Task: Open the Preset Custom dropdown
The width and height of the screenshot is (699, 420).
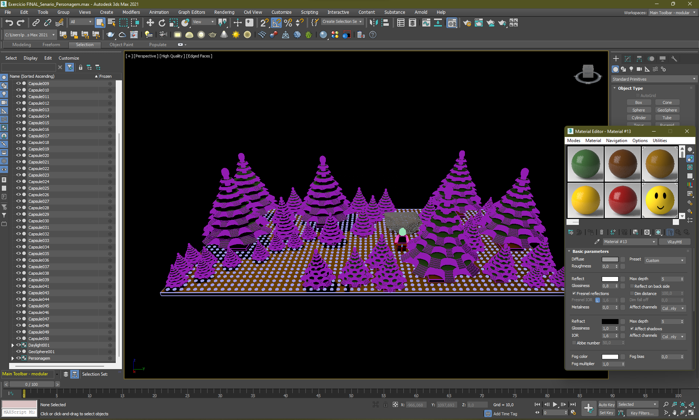Action: pos(665,260)
